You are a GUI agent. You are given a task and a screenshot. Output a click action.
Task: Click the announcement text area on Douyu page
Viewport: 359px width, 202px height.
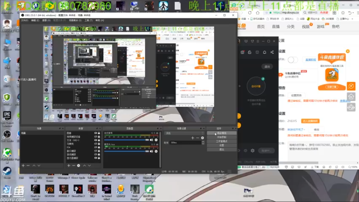pyautogui.click(x=323, y=151)
